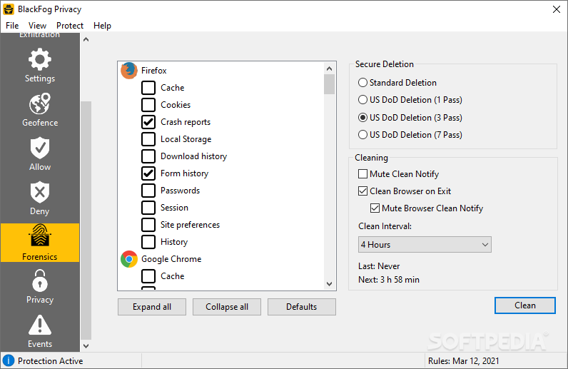Image resolution: width=568 pixels, height=369 pixels.
Task: Check the Firefox History checkbox
Action: coord(148,242)
